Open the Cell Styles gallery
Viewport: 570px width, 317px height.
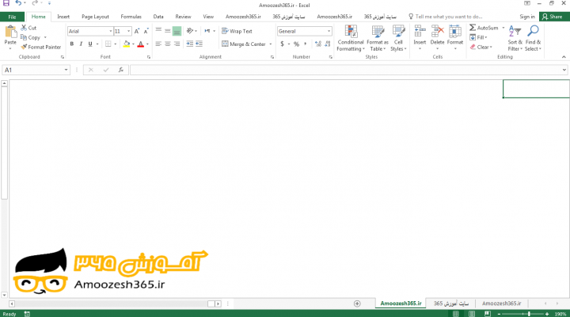(x=398, y=38)
